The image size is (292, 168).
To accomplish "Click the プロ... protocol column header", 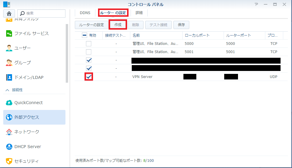I will tap(274, 35).
